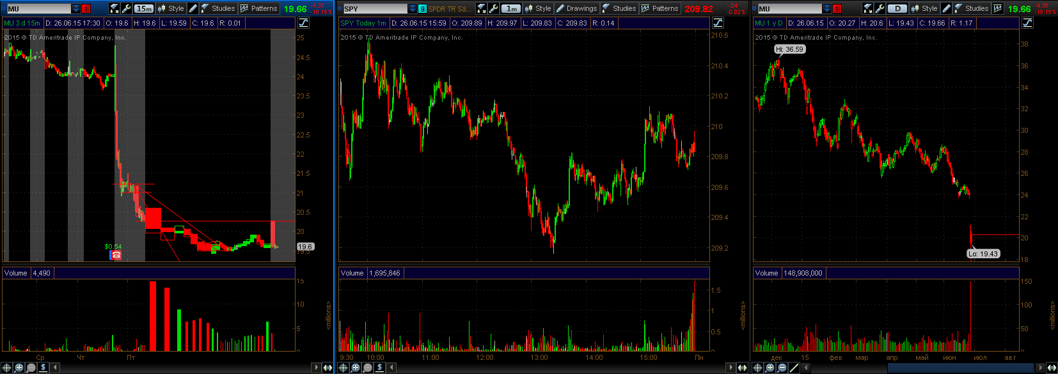
Task: Zoom in with magnifier under left chart
Action: [19, 368]
